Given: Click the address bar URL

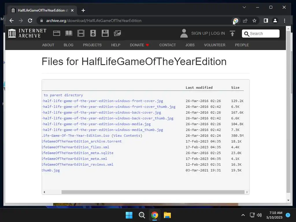Looking at the screenshot, I should click(x=94, y=21).
